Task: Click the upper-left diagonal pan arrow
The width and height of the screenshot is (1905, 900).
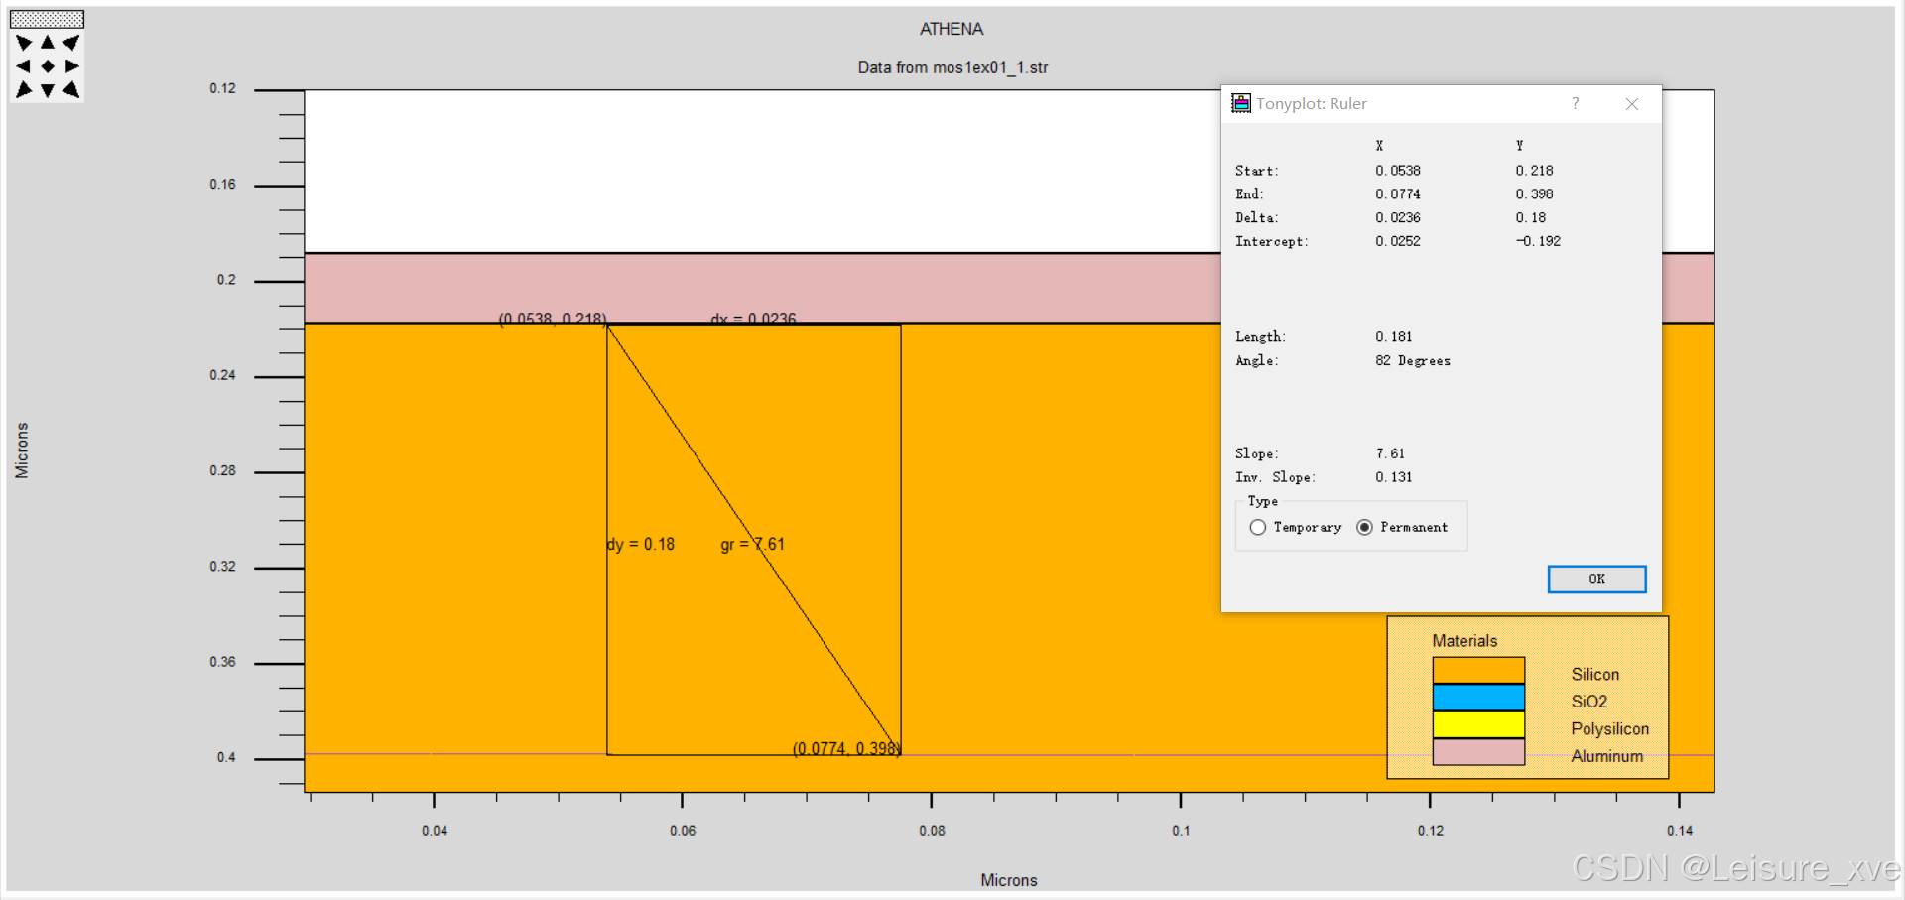Action: pyautogui.click(x=24, y=43)
